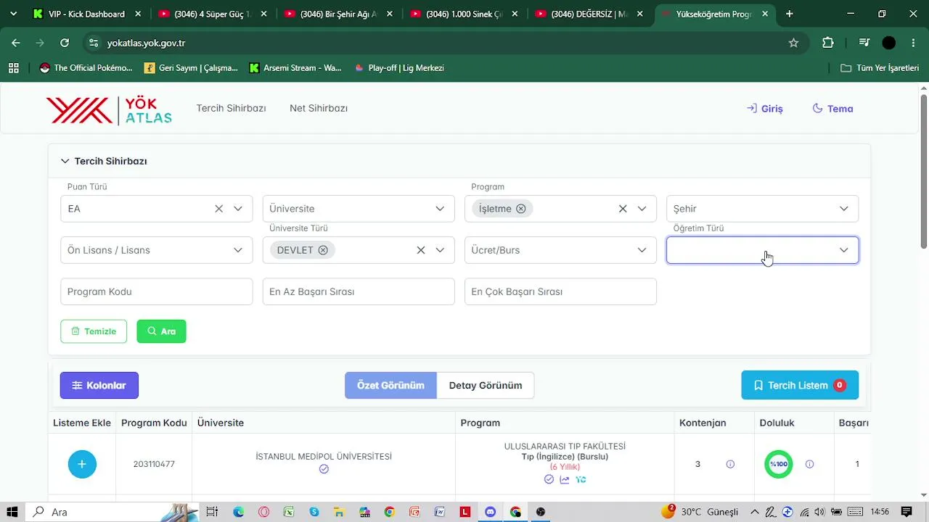Open OBS Studio from the taskbar
Screen dimensions: 929x522
541,512
